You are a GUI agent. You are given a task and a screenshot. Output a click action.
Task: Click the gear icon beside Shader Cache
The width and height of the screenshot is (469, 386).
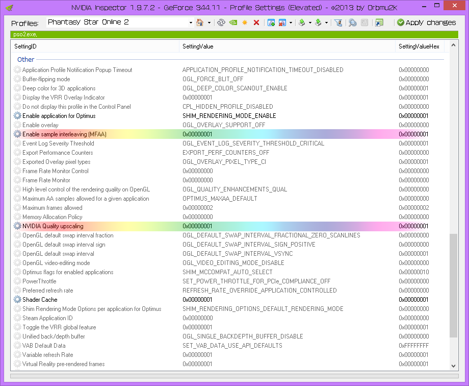17,299
